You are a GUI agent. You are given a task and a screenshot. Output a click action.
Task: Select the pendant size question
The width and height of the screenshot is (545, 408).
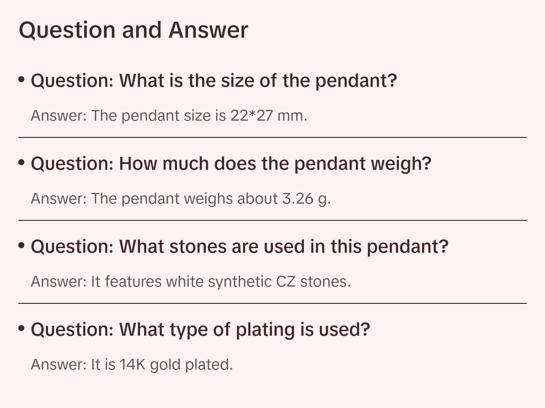(x=214, y=81)
